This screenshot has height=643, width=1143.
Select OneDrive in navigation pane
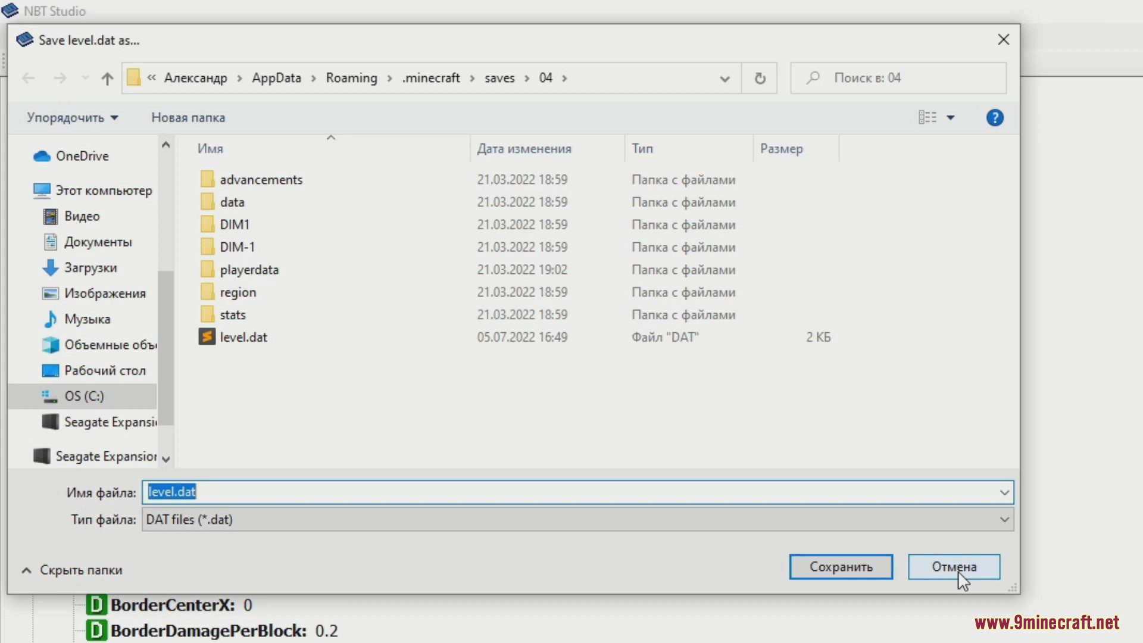click(82, 156)
